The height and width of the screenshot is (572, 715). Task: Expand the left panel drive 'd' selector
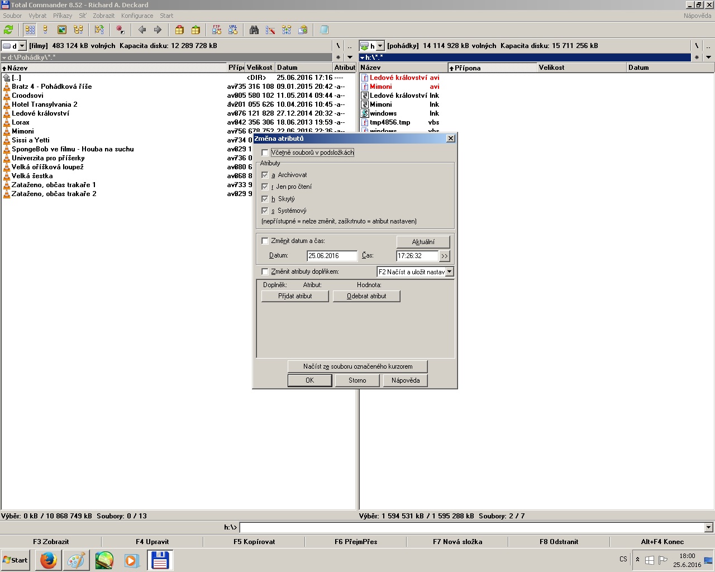pyautogui.click(x=22, y=46)
